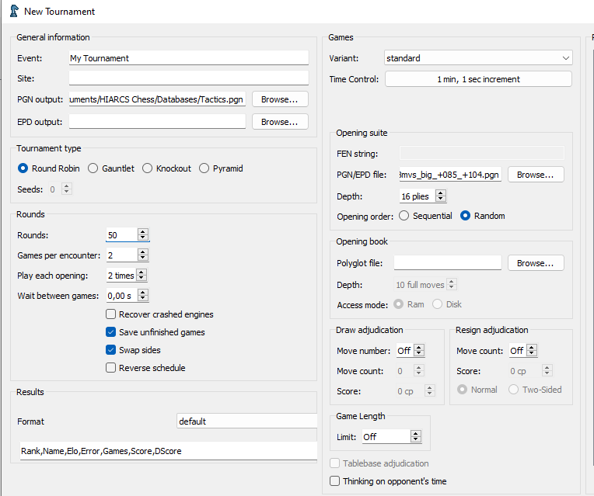The width and height of the screenshot is (594, 496).
Task: Increase Wait between games spinner
Action: [143, 293]
